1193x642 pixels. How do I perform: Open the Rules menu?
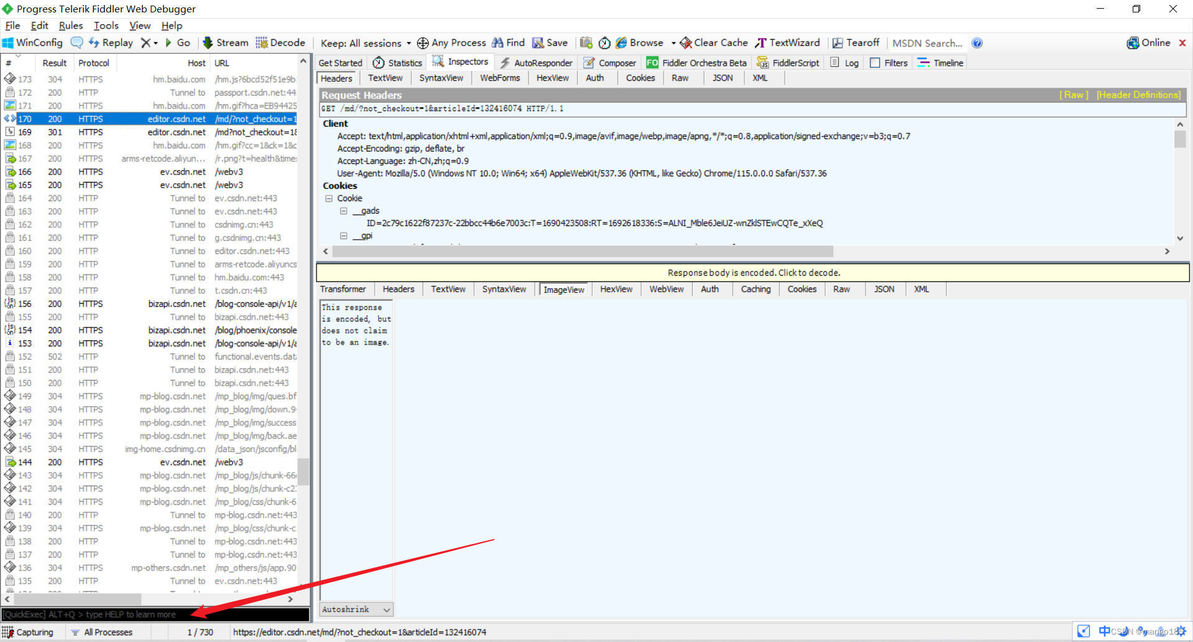[x=71, y=25]
